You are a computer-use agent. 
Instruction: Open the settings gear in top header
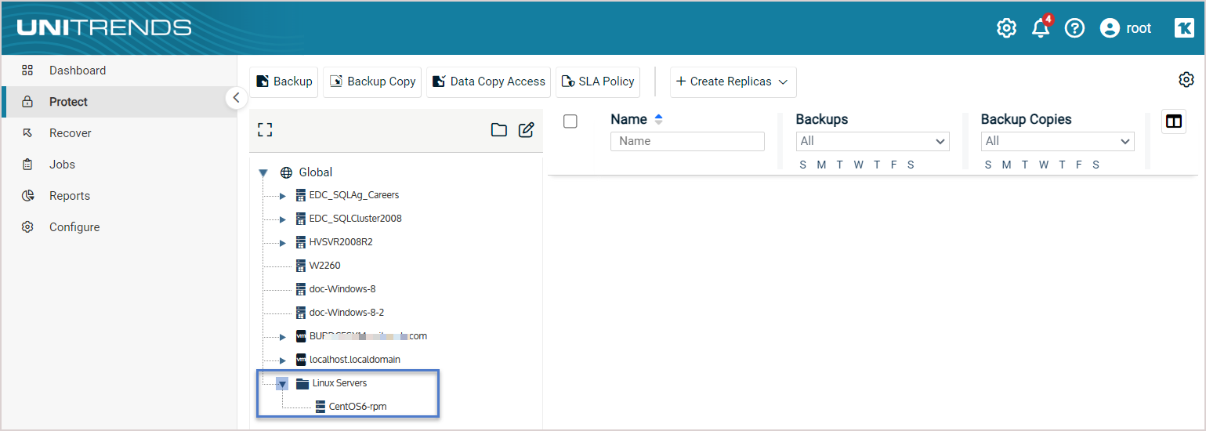[1006, 28]
